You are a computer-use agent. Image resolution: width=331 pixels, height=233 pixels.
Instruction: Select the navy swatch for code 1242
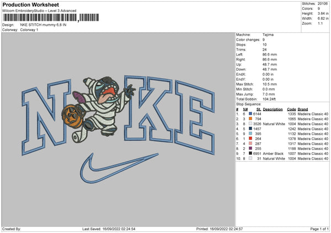point(250,129)
